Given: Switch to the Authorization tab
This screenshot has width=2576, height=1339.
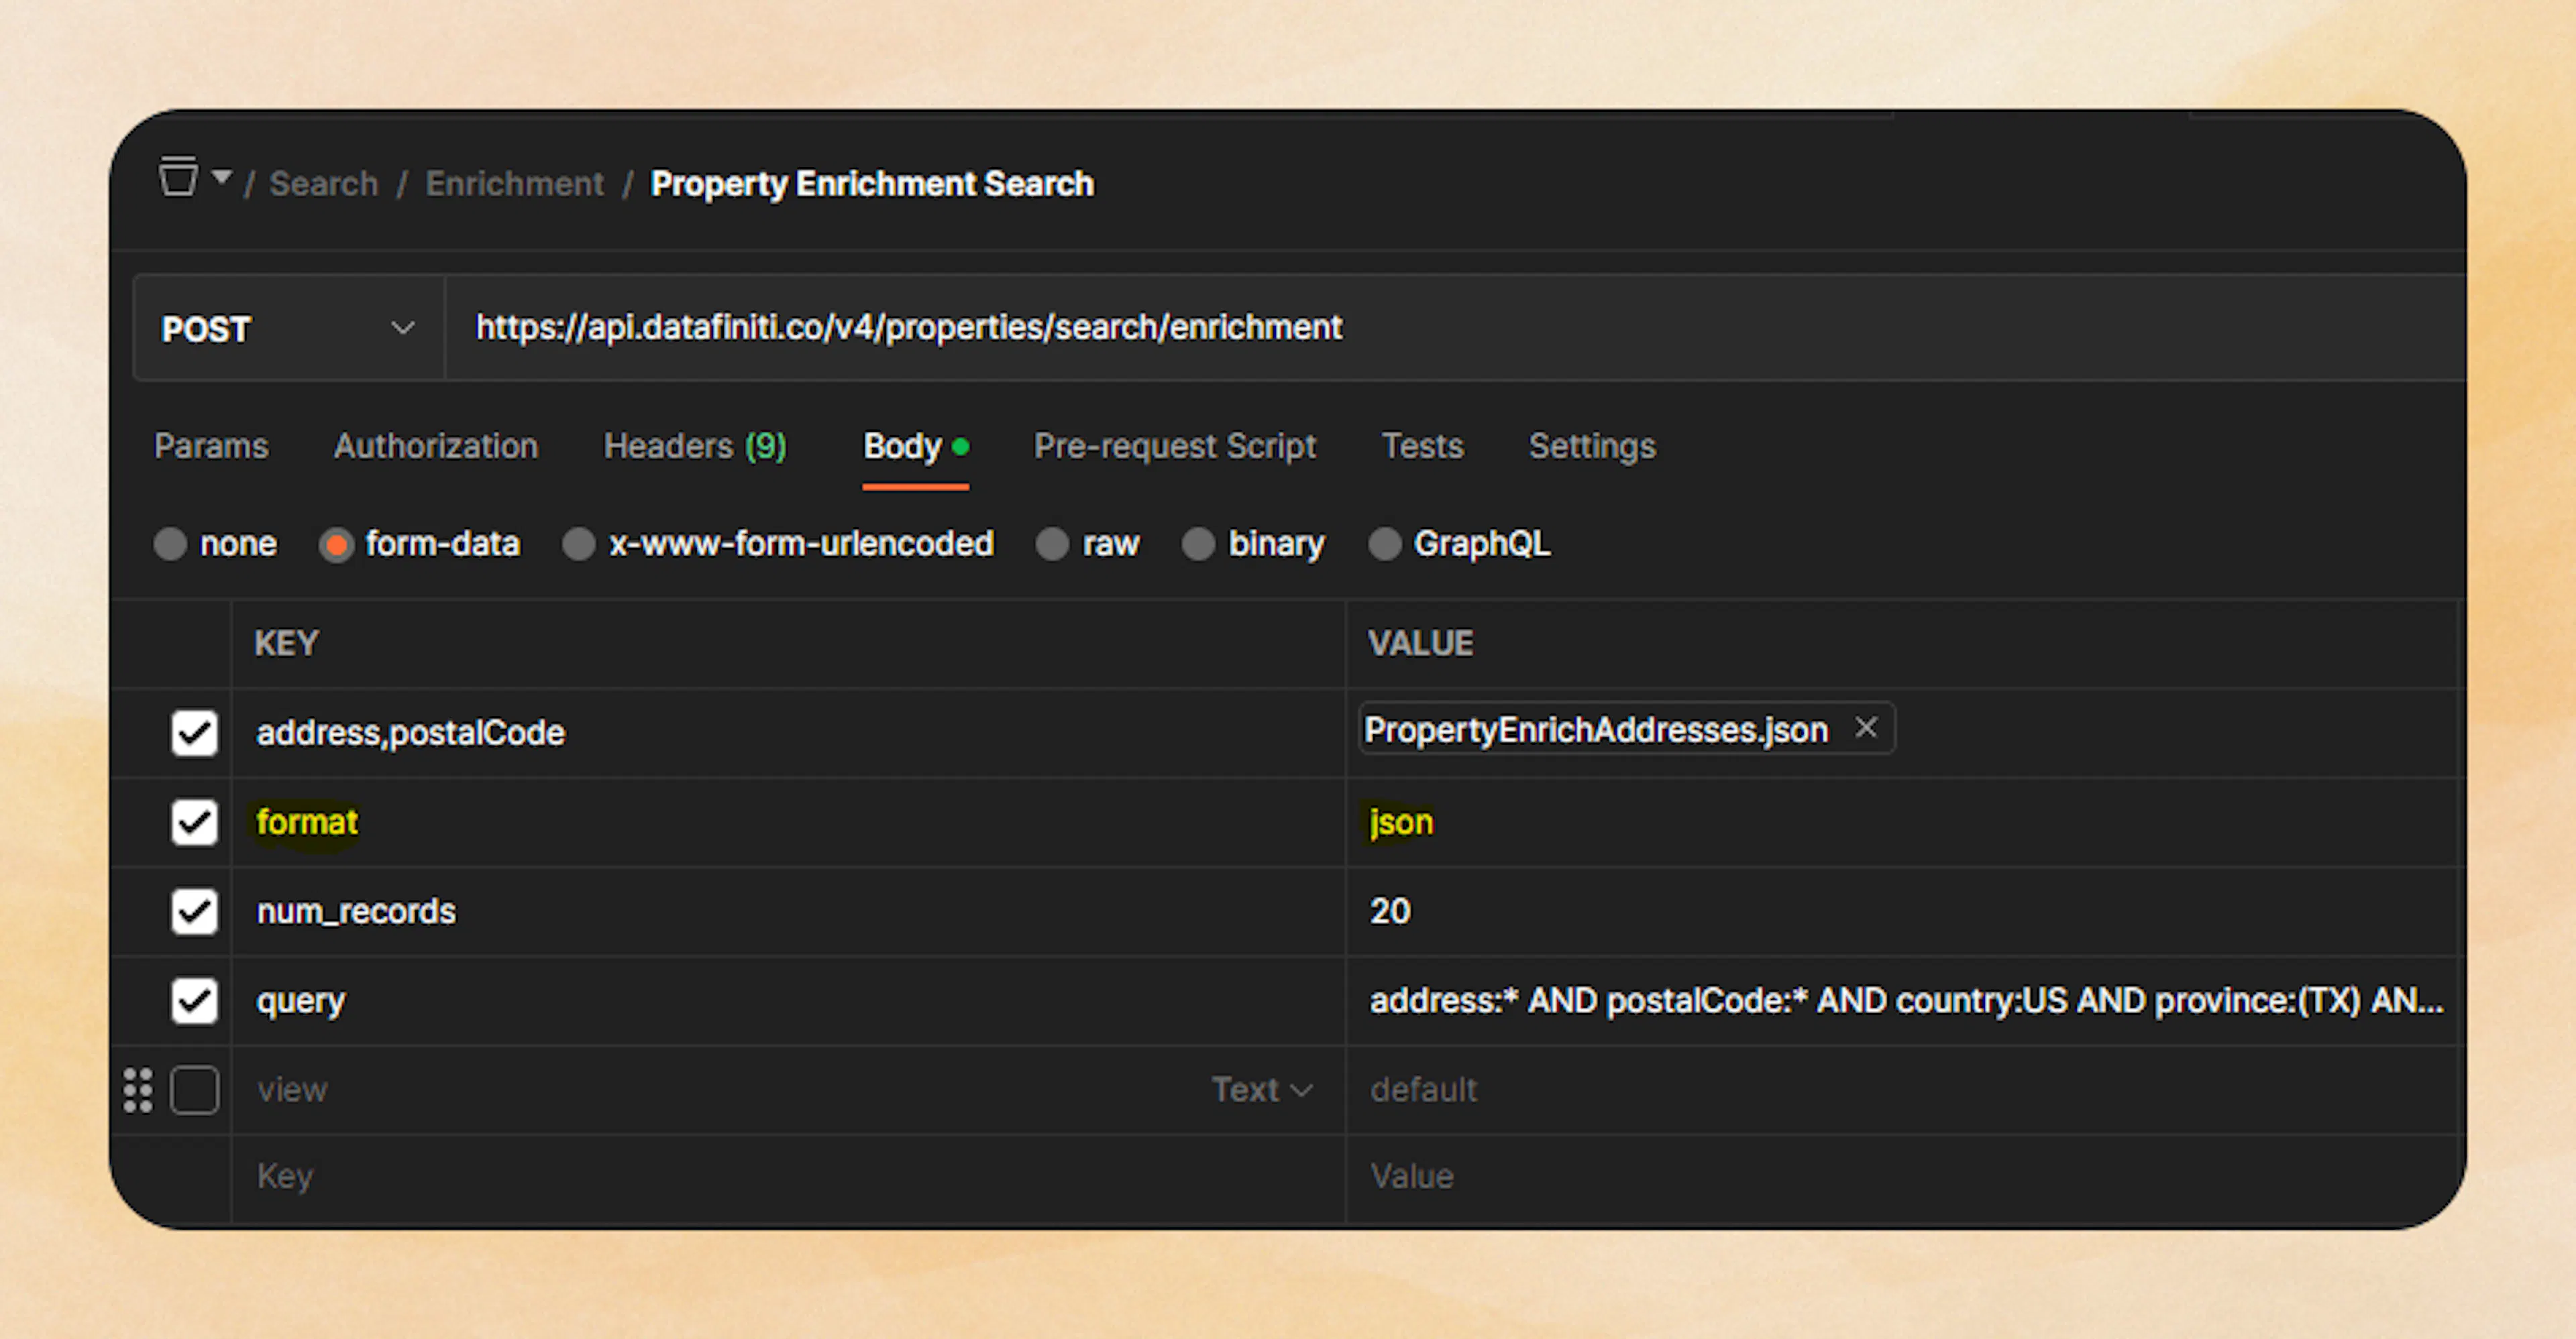Looking at the screenshot, I should click(435, 447).
